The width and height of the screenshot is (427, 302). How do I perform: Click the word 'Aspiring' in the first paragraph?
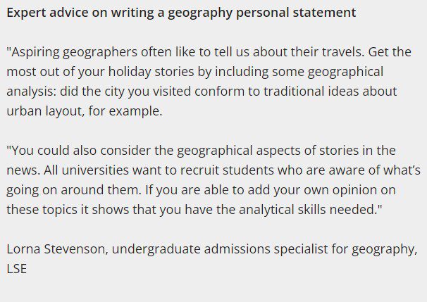pos(35,52)
